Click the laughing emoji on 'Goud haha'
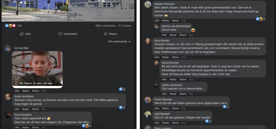The image size is (276, 129). coord(193,30)
